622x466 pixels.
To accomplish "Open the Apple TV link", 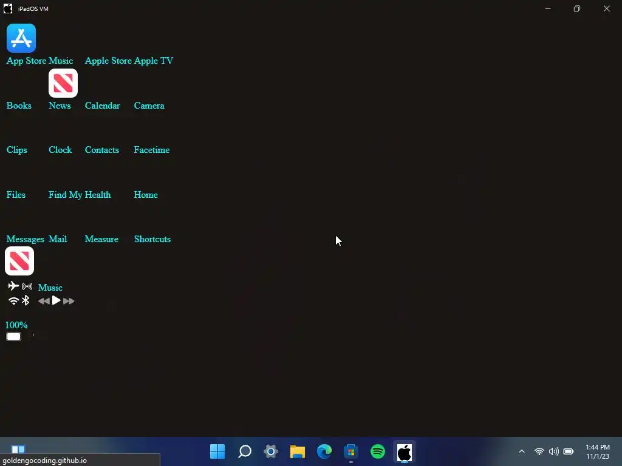I will tap(154, 61).
